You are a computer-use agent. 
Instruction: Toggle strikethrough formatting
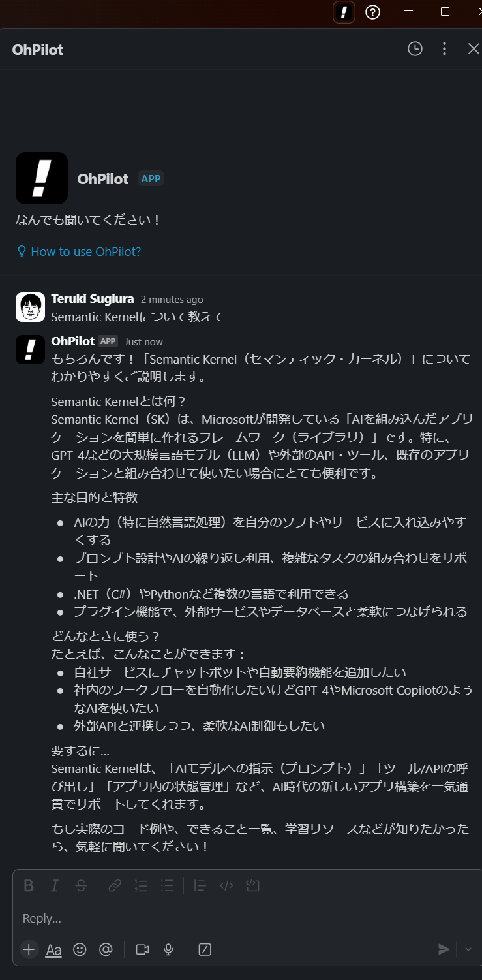click(80, 885)
